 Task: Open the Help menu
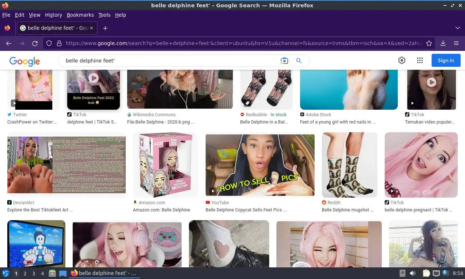point(121,15)
